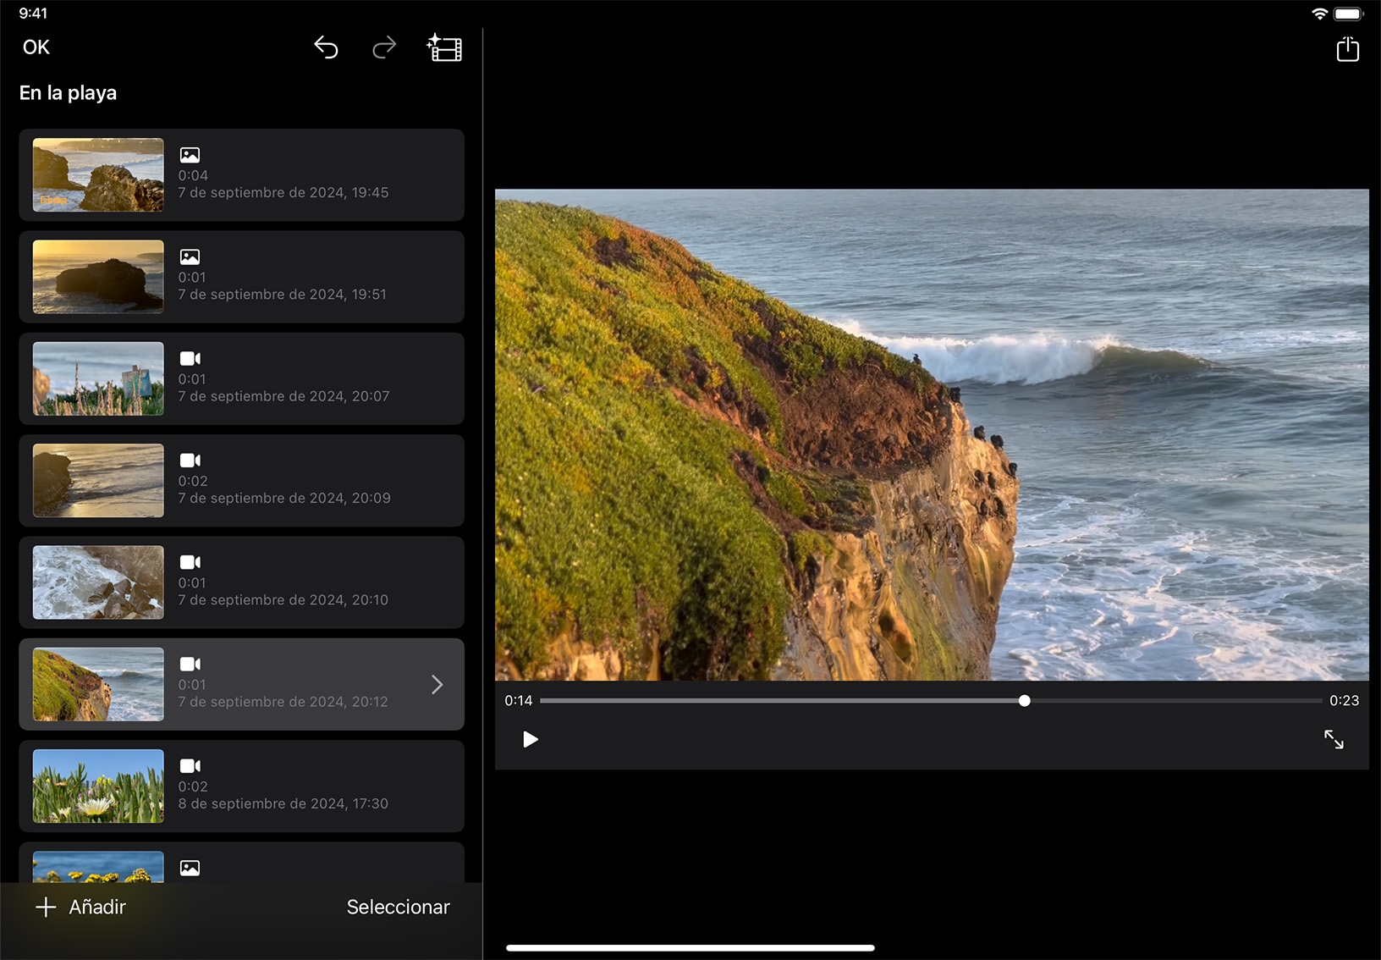Select the beach sign clip from 20:07
Image resolution: width=1381 pixels, height=960 pixels.
241,378
